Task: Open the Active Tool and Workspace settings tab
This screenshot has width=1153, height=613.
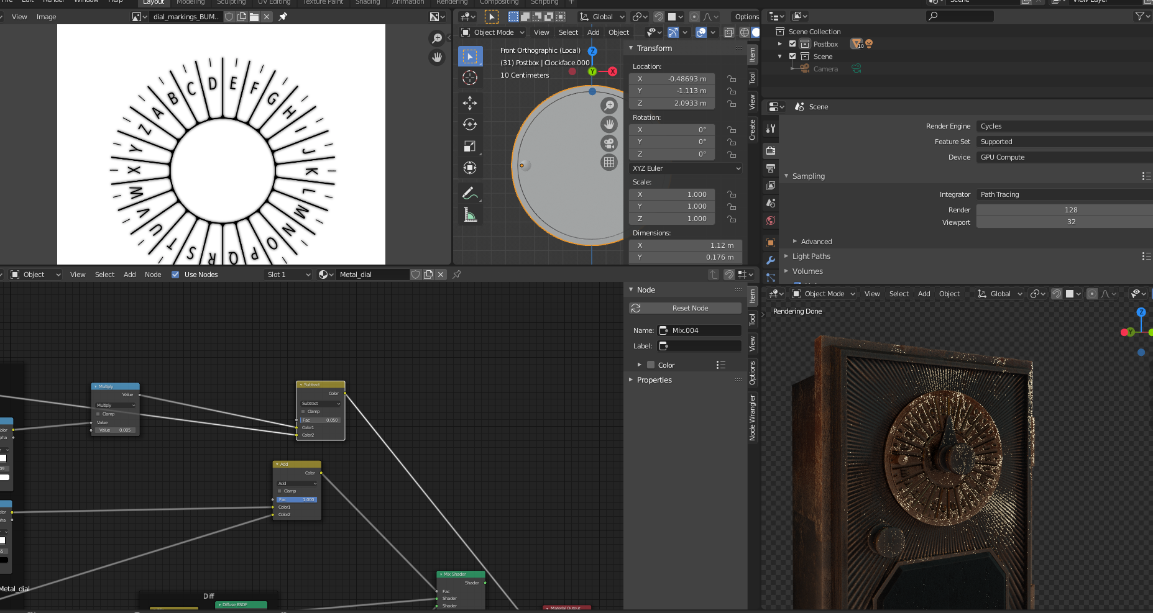Action: [x=771, y=128]
